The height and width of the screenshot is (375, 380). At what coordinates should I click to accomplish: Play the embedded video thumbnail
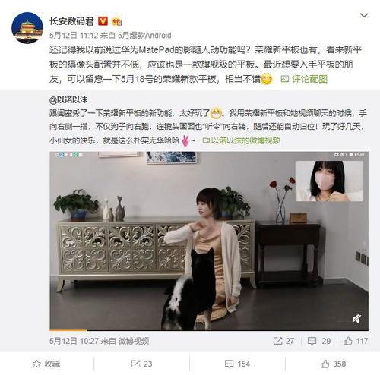click(209, 241)
